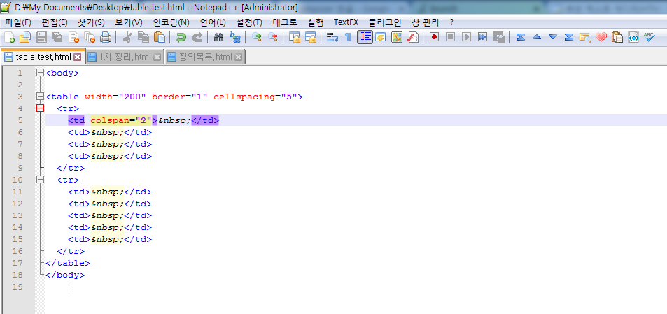Click the second blue hourglass-shaped toolbar icon
Viewport: 667px width, 314px height.
(569, 37)
